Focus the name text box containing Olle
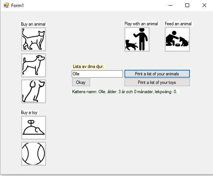213x176 pixels. coord(97,74)
